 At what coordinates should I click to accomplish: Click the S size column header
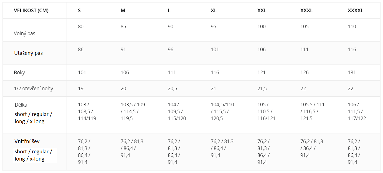pos(79,11)
